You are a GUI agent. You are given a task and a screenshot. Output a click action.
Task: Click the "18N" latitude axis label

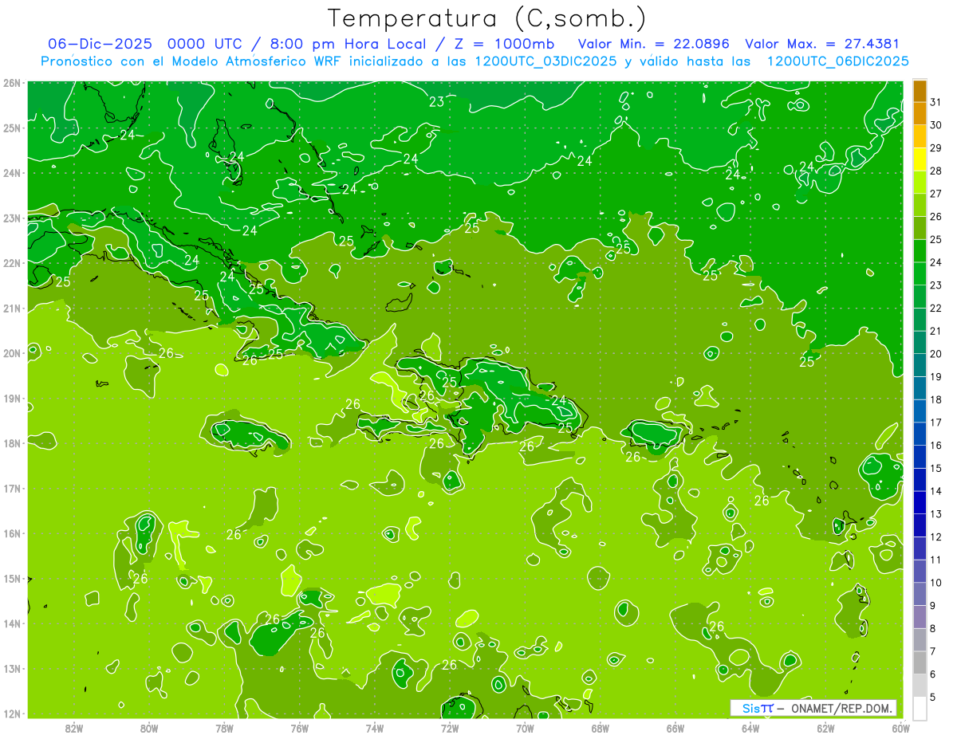tap(13, 443)
